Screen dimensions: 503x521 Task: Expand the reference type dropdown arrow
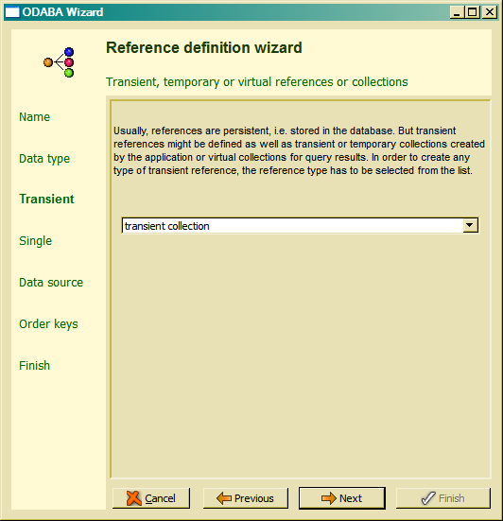point(470,225)
